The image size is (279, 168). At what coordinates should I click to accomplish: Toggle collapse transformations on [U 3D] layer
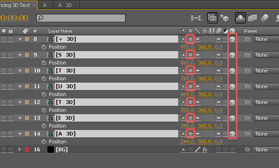[x=190, y=86]
